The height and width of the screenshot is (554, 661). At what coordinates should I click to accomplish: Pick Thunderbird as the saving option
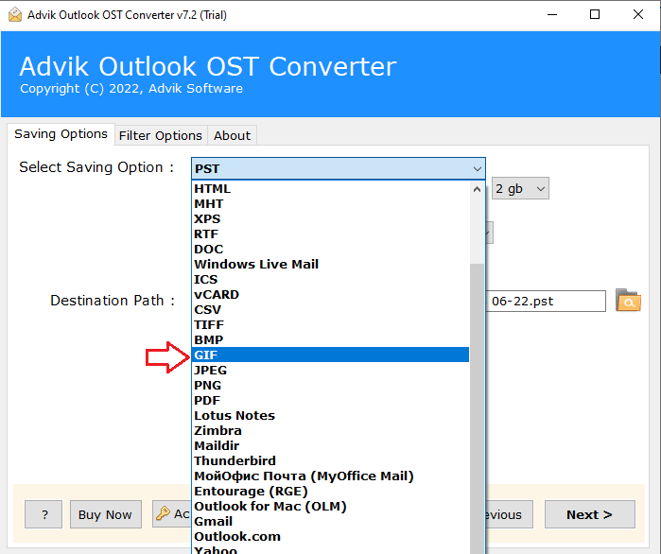tap(331, 461)
